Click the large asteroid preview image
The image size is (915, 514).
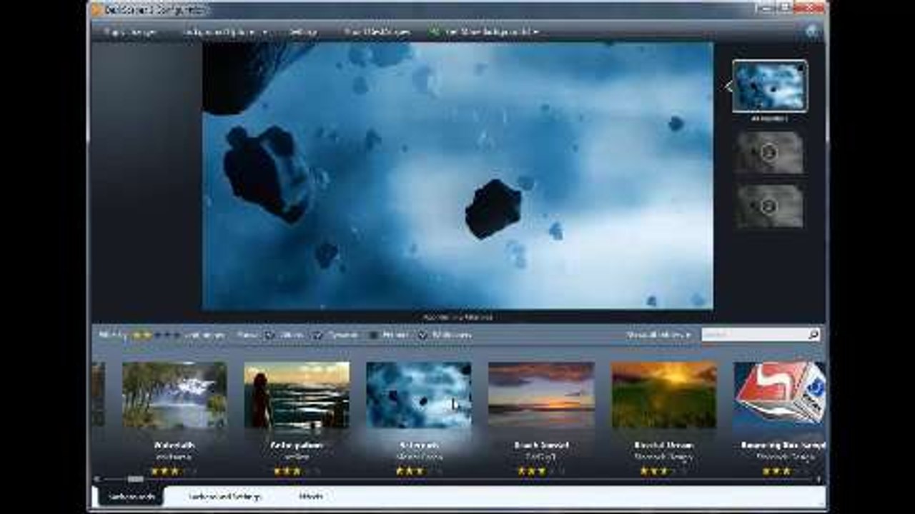tap(457, 176)
